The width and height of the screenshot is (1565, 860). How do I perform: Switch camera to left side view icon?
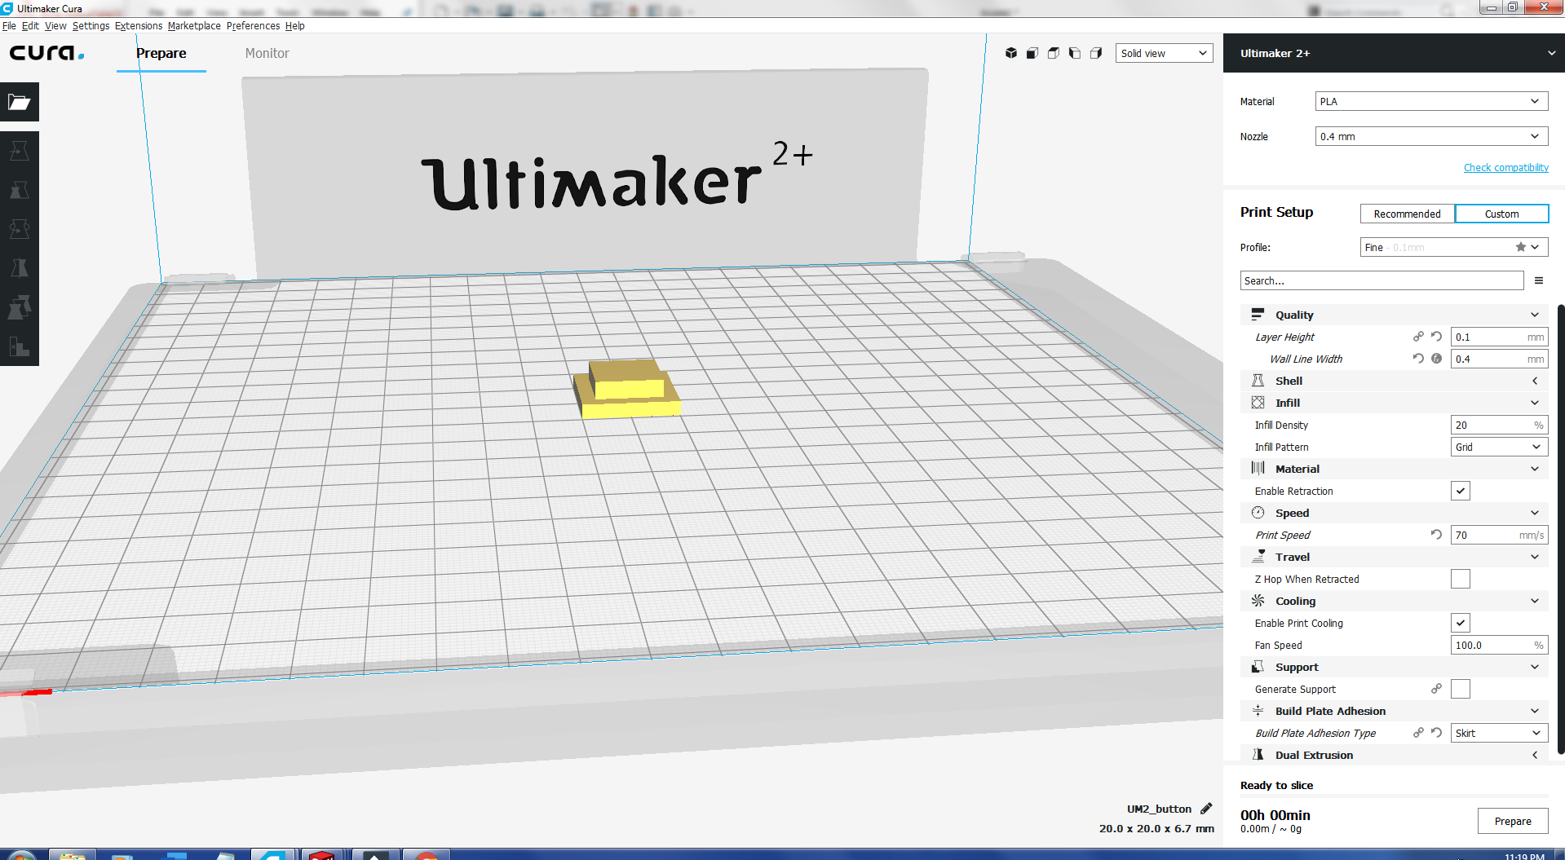[1075, 53]
